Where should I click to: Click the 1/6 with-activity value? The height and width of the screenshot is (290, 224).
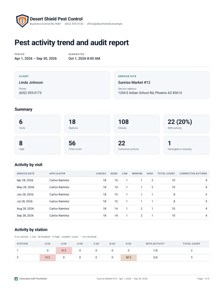pos(155,250)
